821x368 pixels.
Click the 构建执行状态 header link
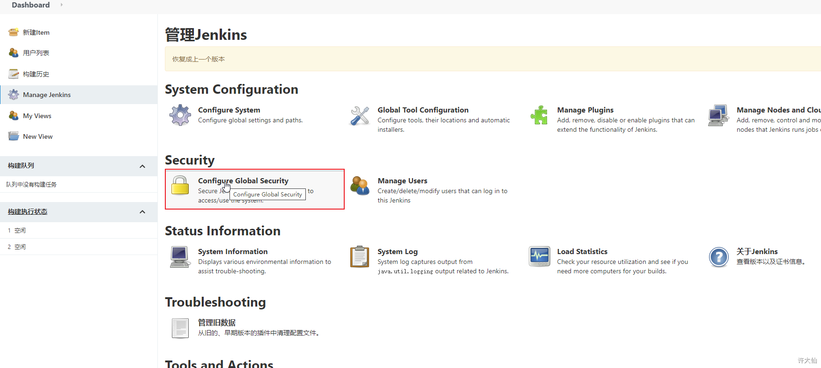tap(28, 212)
